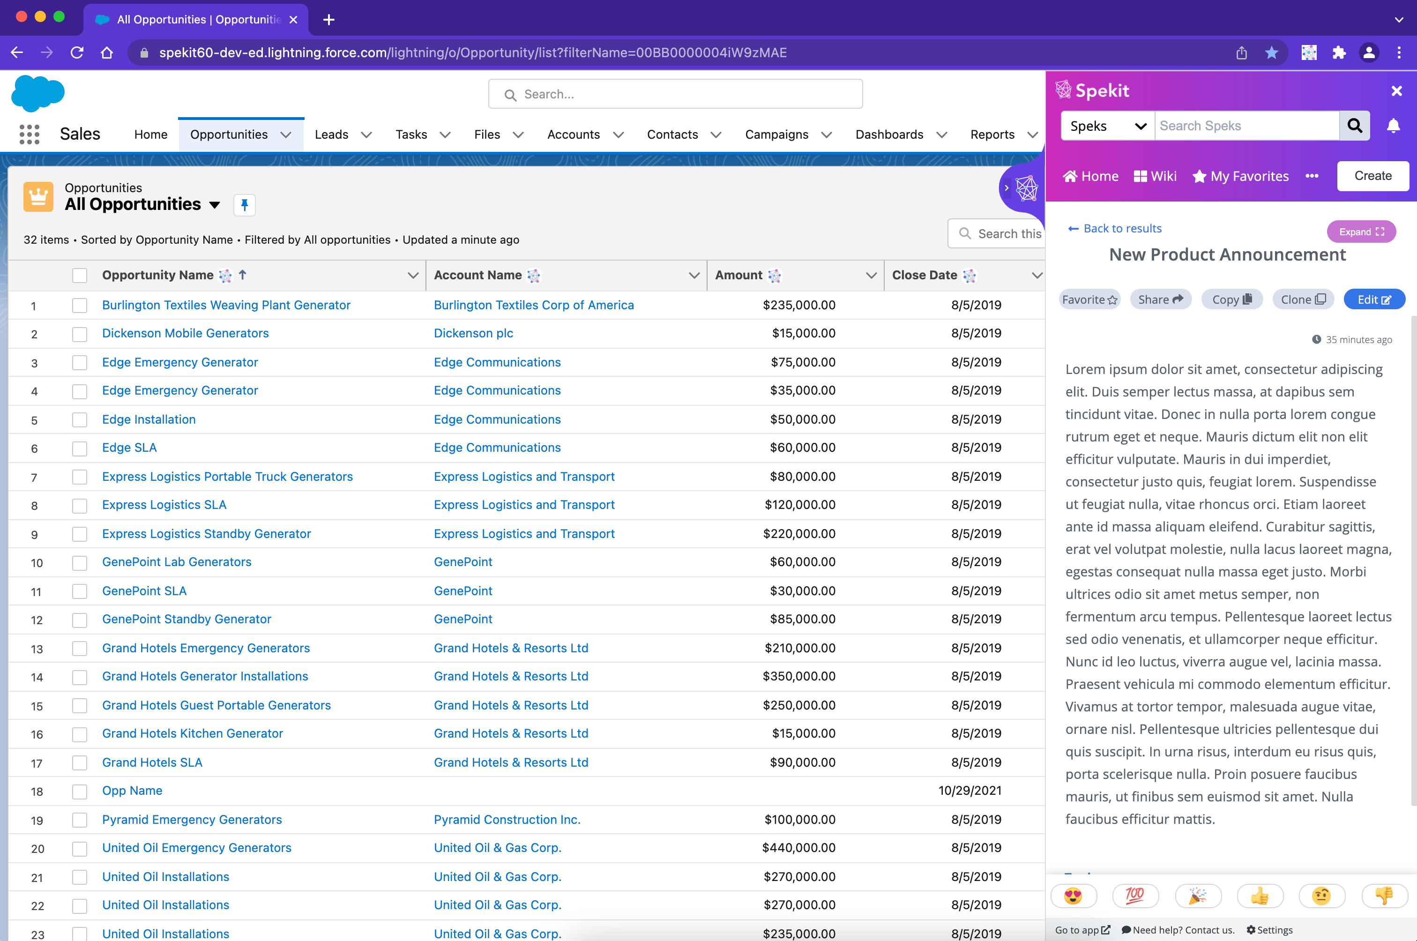React with thumbs up emoji
This screenshot has height=941, width=1417.
[1260, 896]
